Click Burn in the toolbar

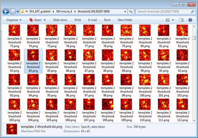107,20
